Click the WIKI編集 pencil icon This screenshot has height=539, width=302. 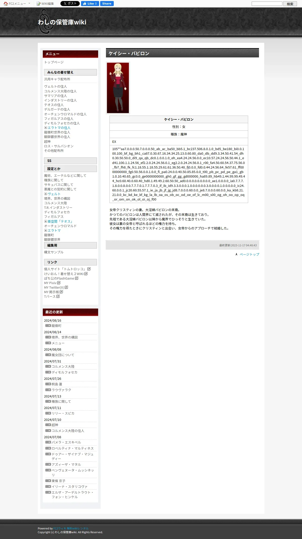coord(39,4)
